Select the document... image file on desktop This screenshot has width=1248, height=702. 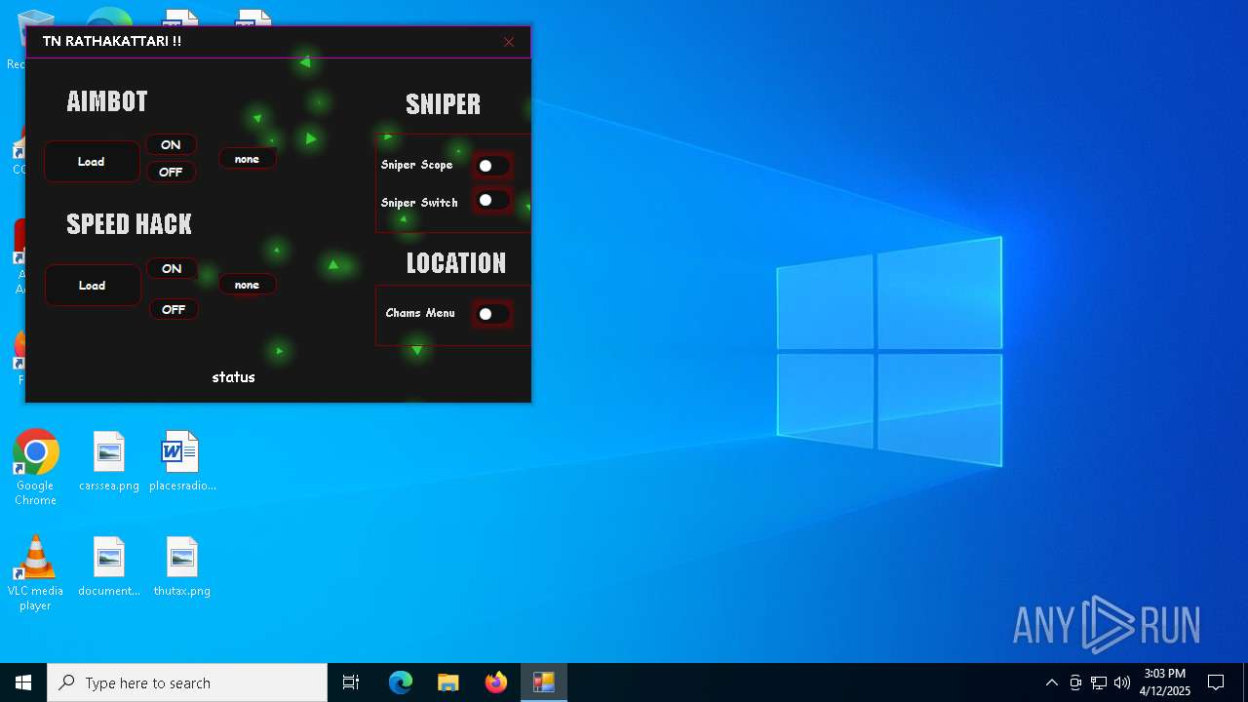[109, 567]
